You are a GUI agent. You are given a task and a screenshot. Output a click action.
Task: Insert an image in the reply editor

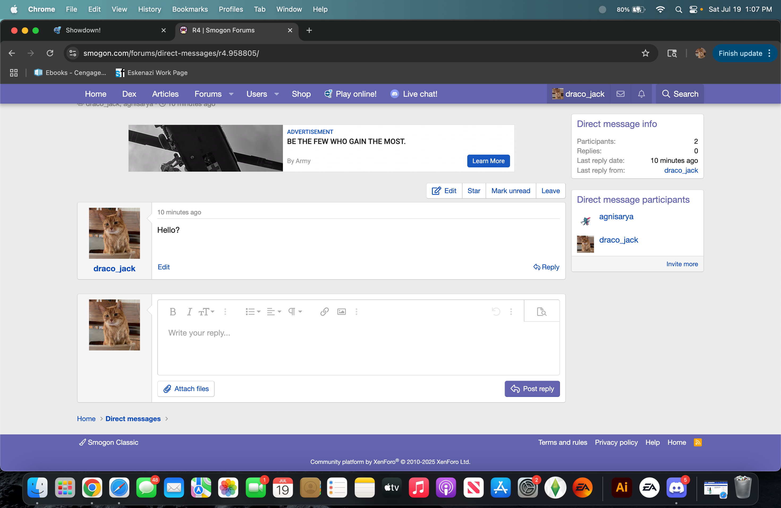[x=341, y=311]
